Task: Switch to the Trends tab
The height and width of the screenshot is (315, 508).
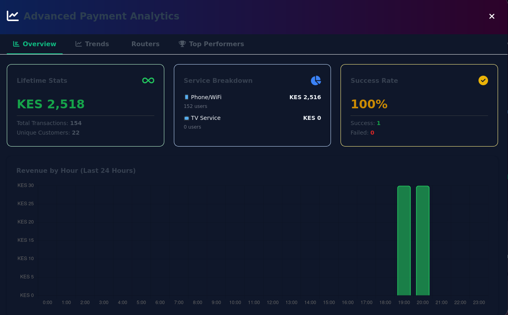Action: (92, 44)
